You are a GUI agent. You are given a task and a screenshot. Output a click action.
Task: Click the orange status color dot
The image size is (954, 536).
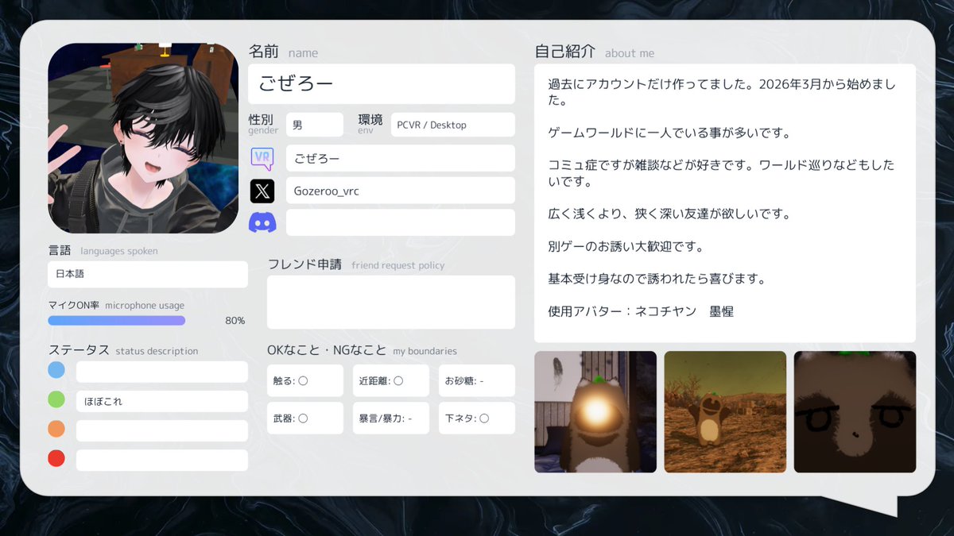pyautogui.click(x=56, y=429)
